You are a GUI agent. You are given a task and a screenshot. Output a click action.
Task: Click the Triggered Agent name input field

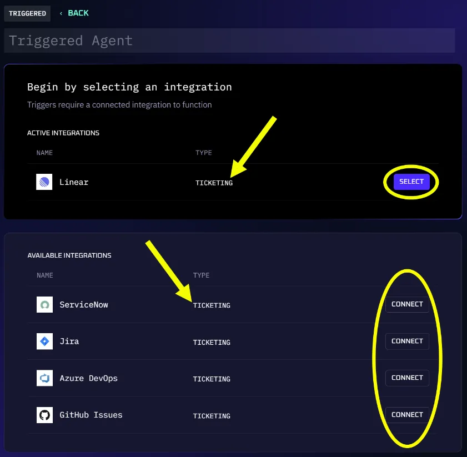tap(229, 40)
